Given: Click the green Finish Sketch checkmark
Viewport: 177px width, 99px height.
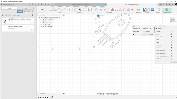Looking at the screenshot, I should pos(167,10).
